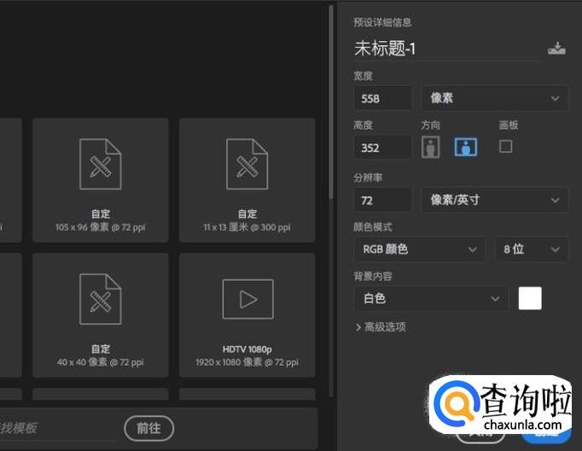Open the 8 位 bit depth dropdown
The image size is (582, 451).
(532, 249)
